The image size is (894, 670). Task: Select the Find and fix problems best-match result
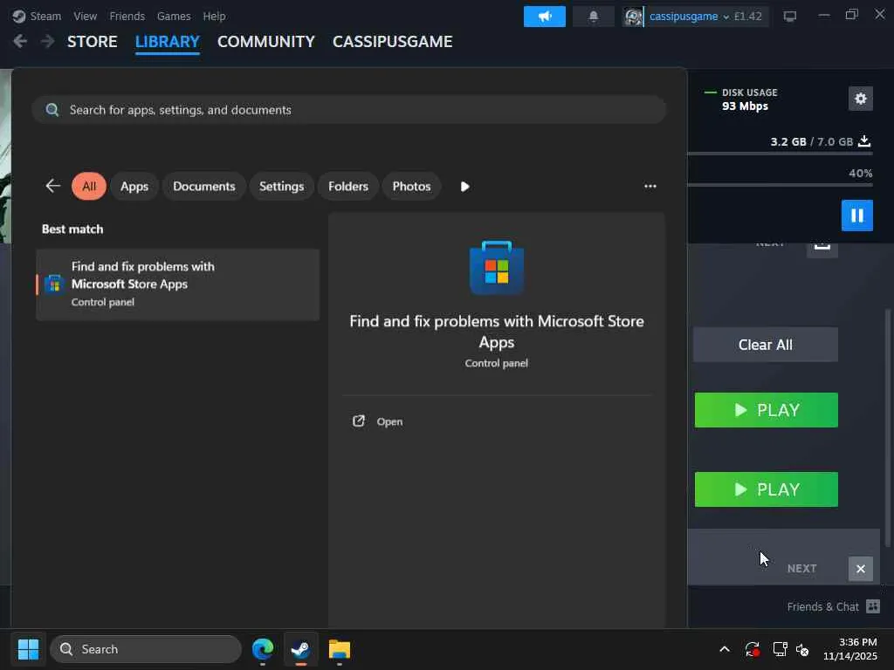pos(177,284)
